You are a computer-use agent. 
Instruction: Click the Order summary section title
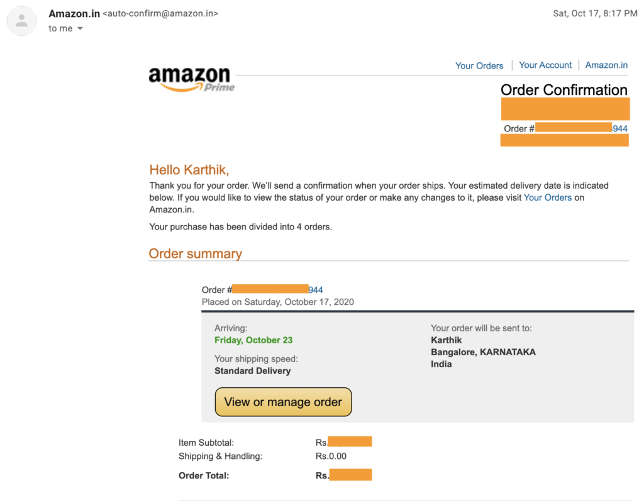tap(195, 253)
